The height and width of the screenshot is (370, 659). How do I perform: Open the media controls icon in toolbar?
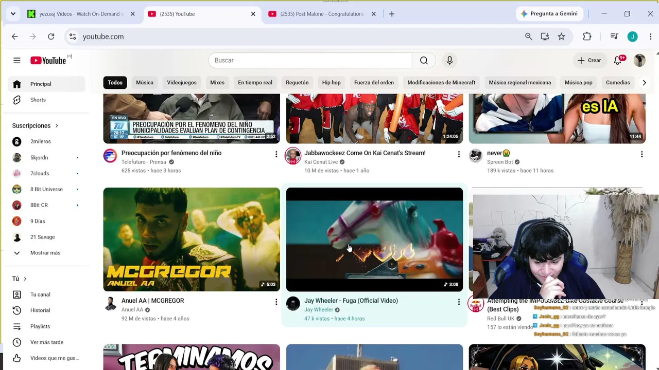614,36
